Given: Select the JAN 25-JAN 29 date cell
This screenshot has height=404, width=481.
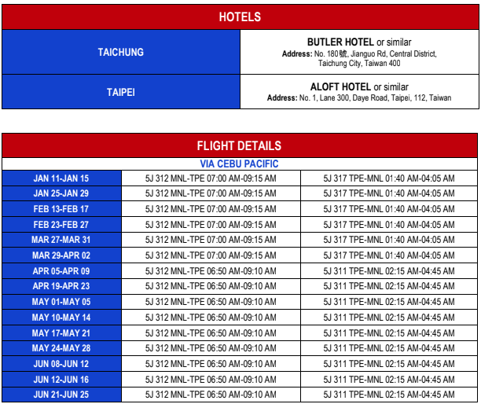Looking at the screenshot, I should pyautogui.click(x=61, y=193).
